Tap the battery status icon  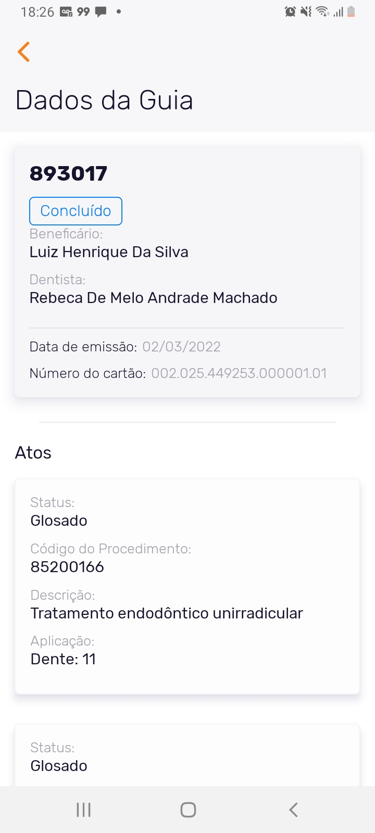351,11
